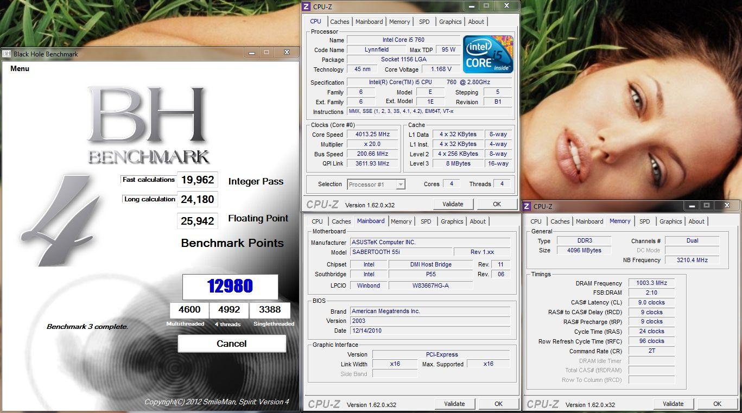Viewport: 742px width, 413px height.
Task: Select the active Mainboard tab in the middle CPU-Z window
Action: point(371,221)
